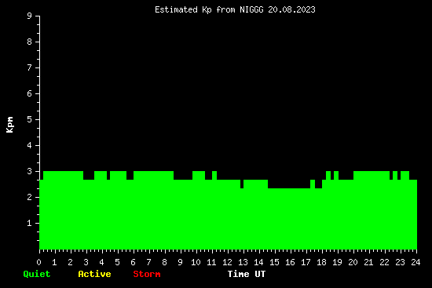Click the date 20.08.2023 in the title
432x288 pixels.
pyautogui.click(x=291, y=9)
